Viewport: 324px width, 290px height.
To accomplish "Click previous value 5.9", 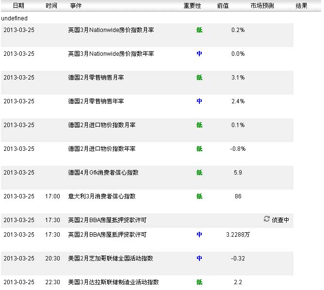I will (x=238, y=173).
